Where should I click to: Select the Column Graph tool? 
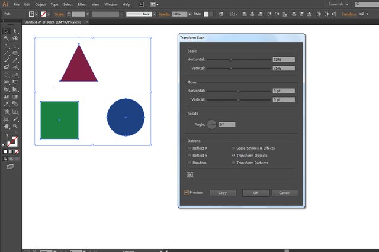pos(15,112)
